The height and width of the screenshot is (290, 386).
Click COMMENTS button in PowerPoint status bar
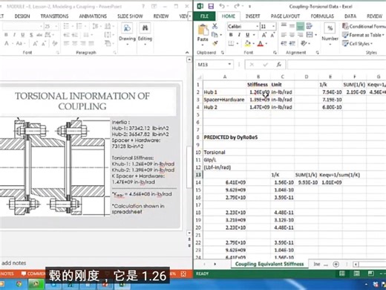(33, 274)
